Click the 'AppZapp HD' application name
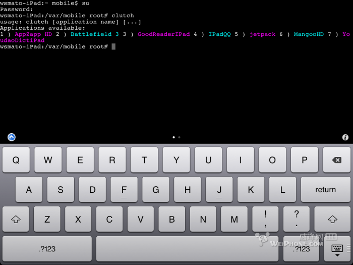The width and height of the screenshot is (353, 265). [33, 34]
